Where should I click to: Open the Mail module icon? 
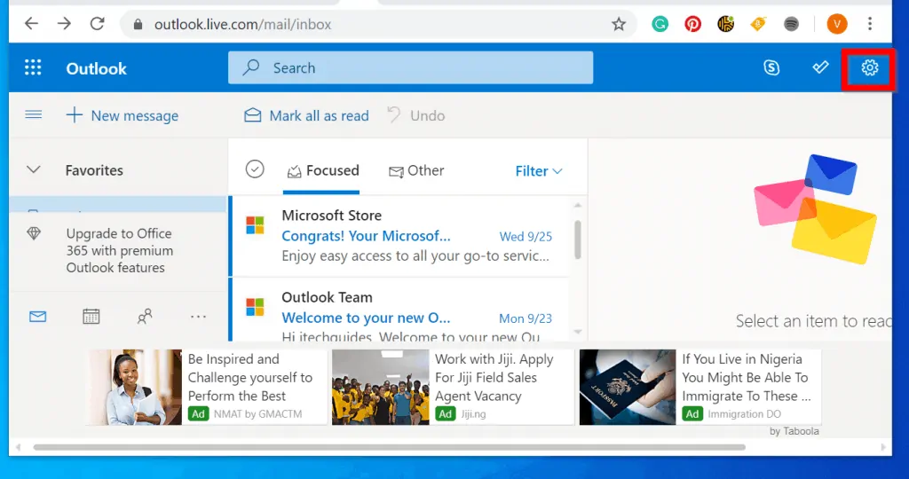click(x=37, y=317)
